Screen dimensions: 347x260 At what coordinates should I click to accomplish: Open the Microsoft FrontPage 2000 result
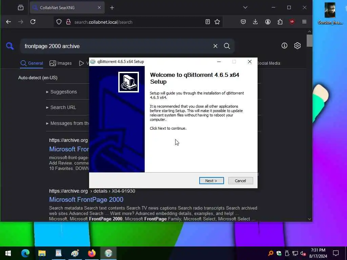86,200
